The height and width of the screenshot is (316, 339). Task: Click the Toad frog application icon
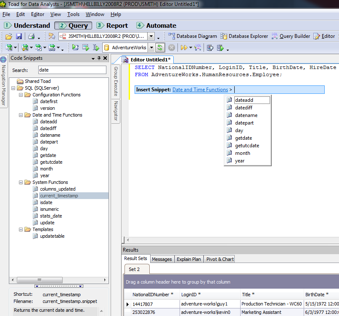pos(3,4)
